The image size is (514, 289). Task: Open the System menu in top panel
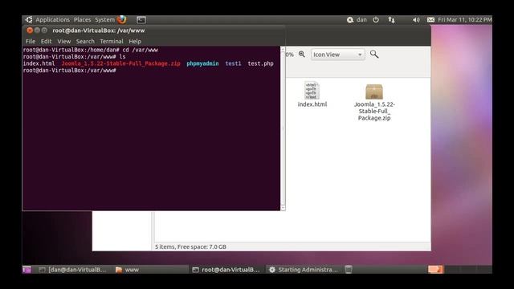coord(104,19)
